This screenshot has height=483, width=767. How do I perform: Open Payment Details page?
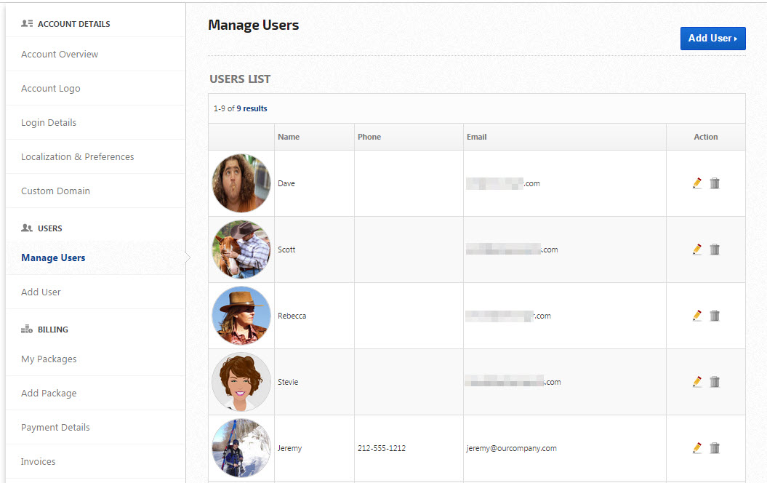[x=55, y=427]
